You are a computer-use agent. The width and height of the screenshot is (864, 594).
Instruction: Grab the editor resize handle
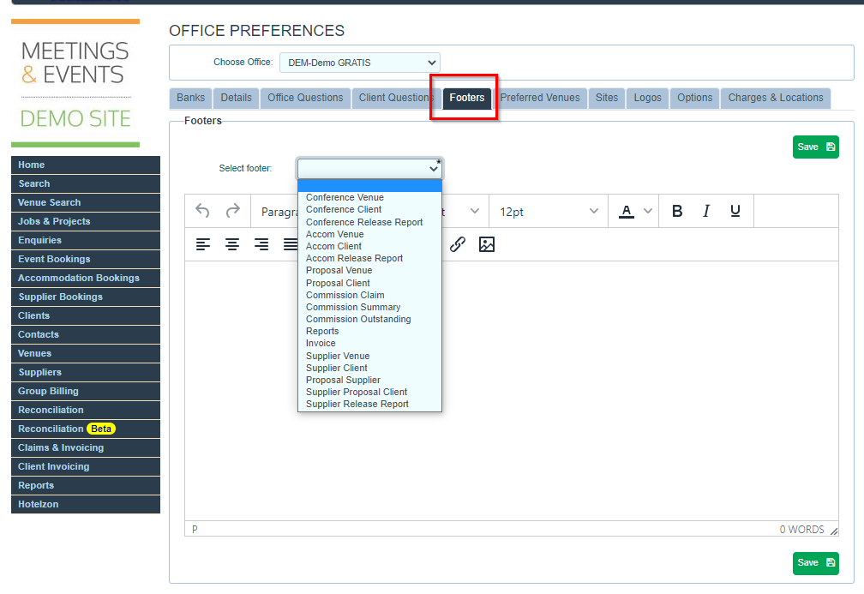834,531
